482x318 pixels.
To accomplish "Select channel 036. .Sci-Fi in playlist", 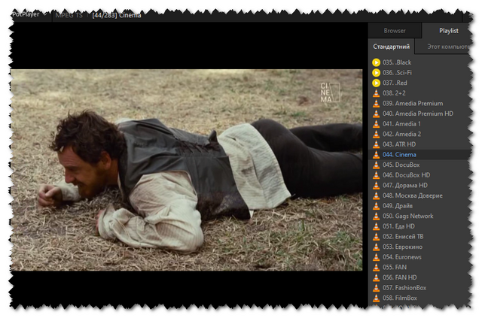I will (397, 73).
